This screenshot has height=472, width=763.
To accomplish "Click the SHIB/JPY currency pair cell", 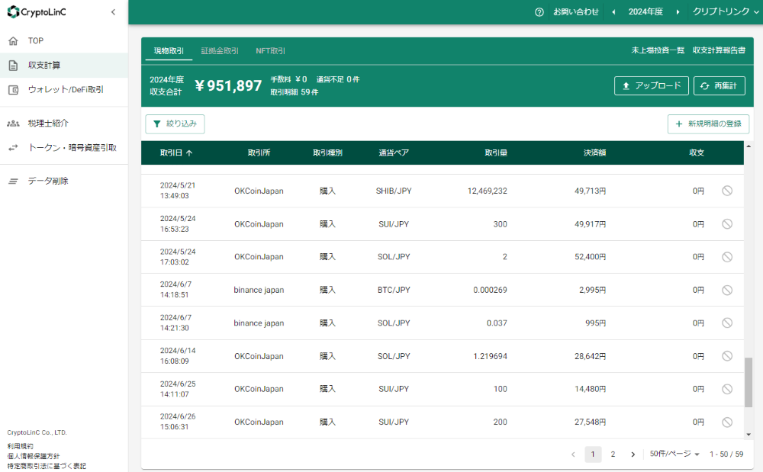I will (394, 191).
